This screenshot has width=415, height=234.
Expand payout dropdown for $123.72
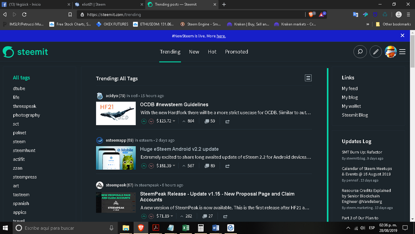[174, 121]
